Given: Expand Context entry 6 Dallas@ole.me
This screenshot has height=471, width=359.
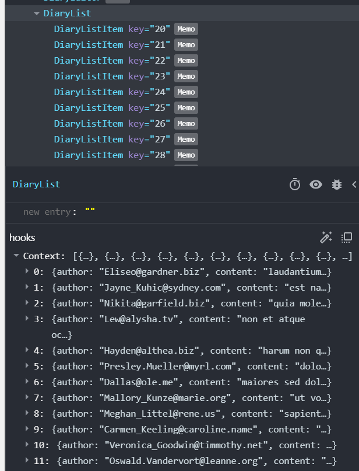Looking at the screenshot, I should tap(27, 382).
